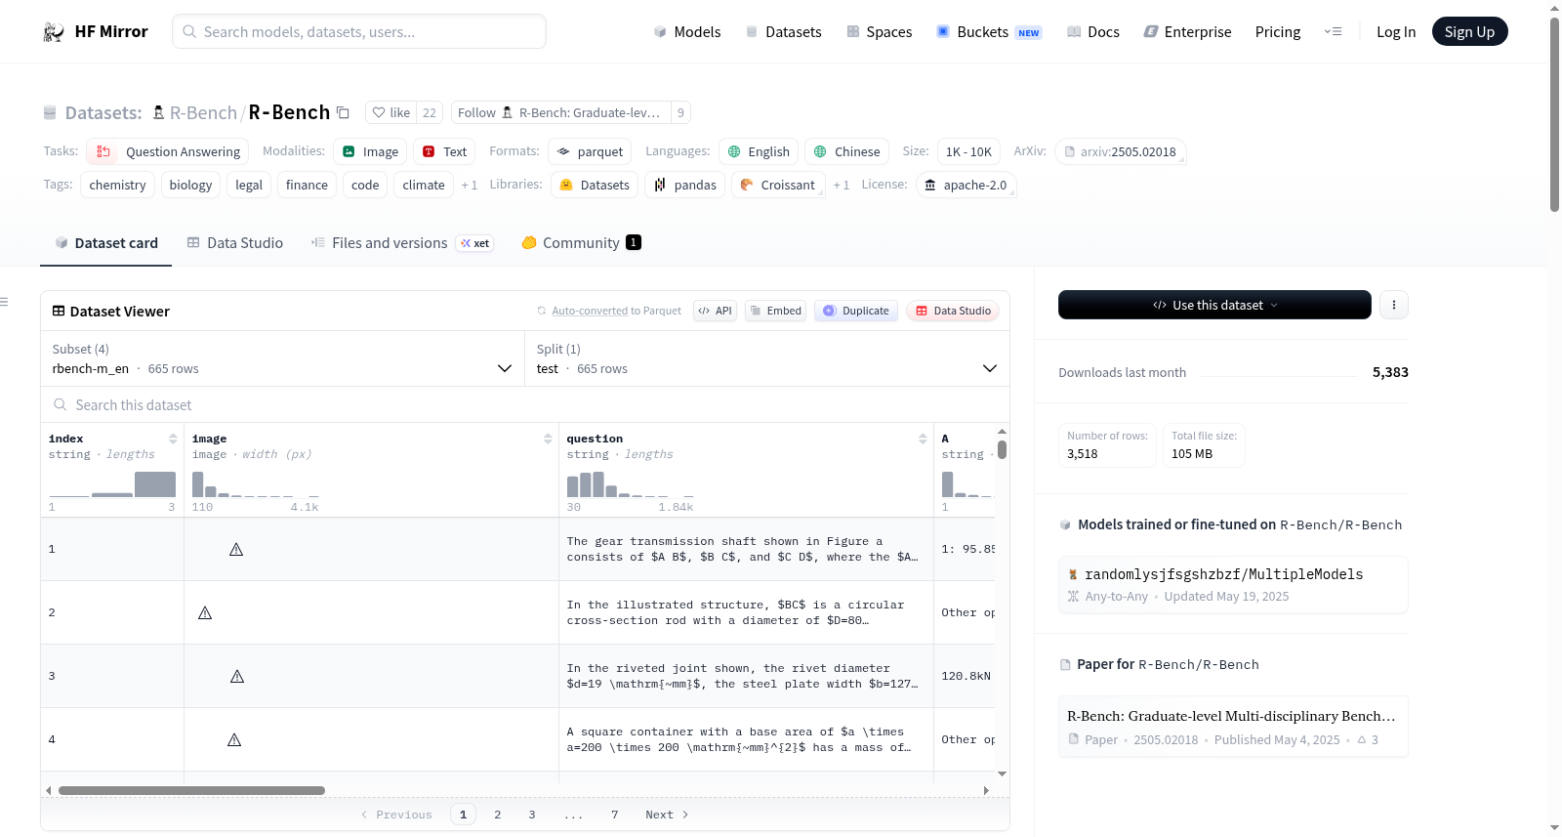The image size is (1562, 837).
Task: Click warning icon in row 3 image cell
Action: tap(237, 677)
